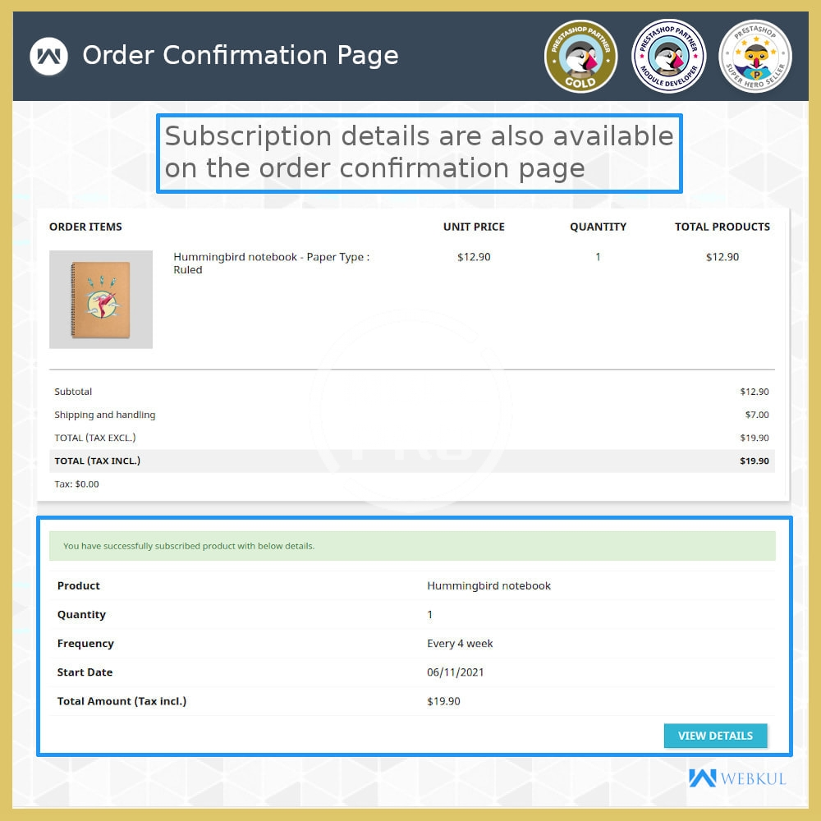Image resolution: width=821 pixels, height=821 pixels.
Task: Open the Hummingbird notebook product thumbnail
Action: (x=100, y=300)
